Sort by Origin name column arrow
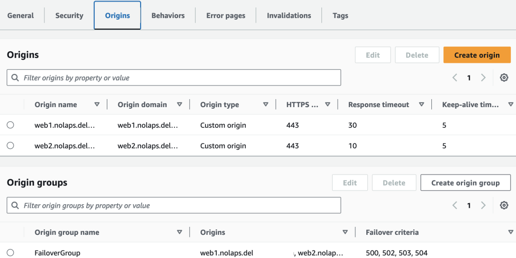 97,105
